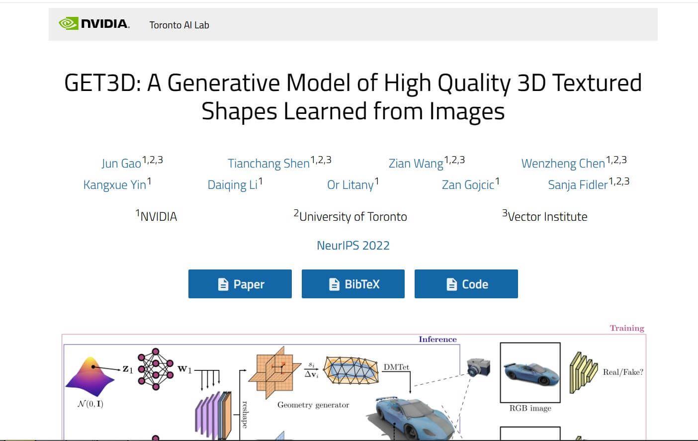This screenshot has width=698, height=441.
Task: Follow the NeurIPS 2022 link
Action: pyautogui.click(x=353, y=245)
